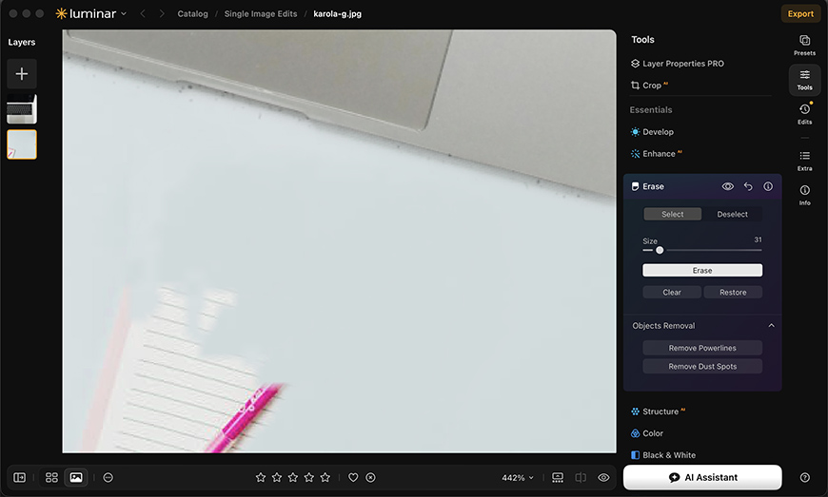Open the Crop tool

click(x=649, y=85)
